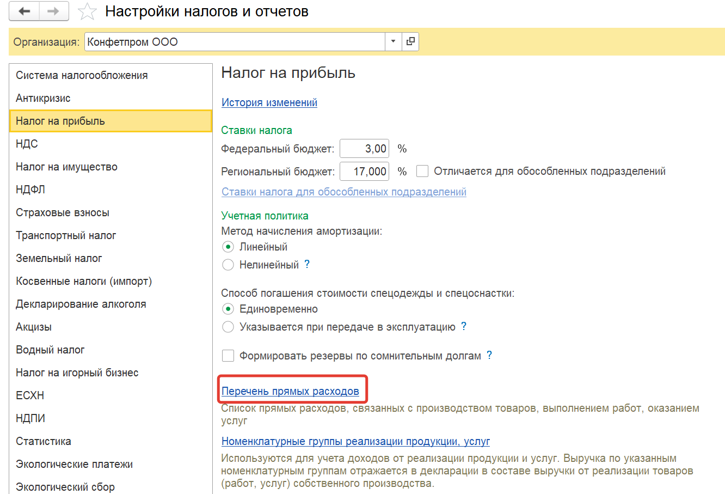Click the back navigation arrow
Image resolution: width=725 pixels, height=494 pixels.
pyautogui.click(x=24, y=11)
